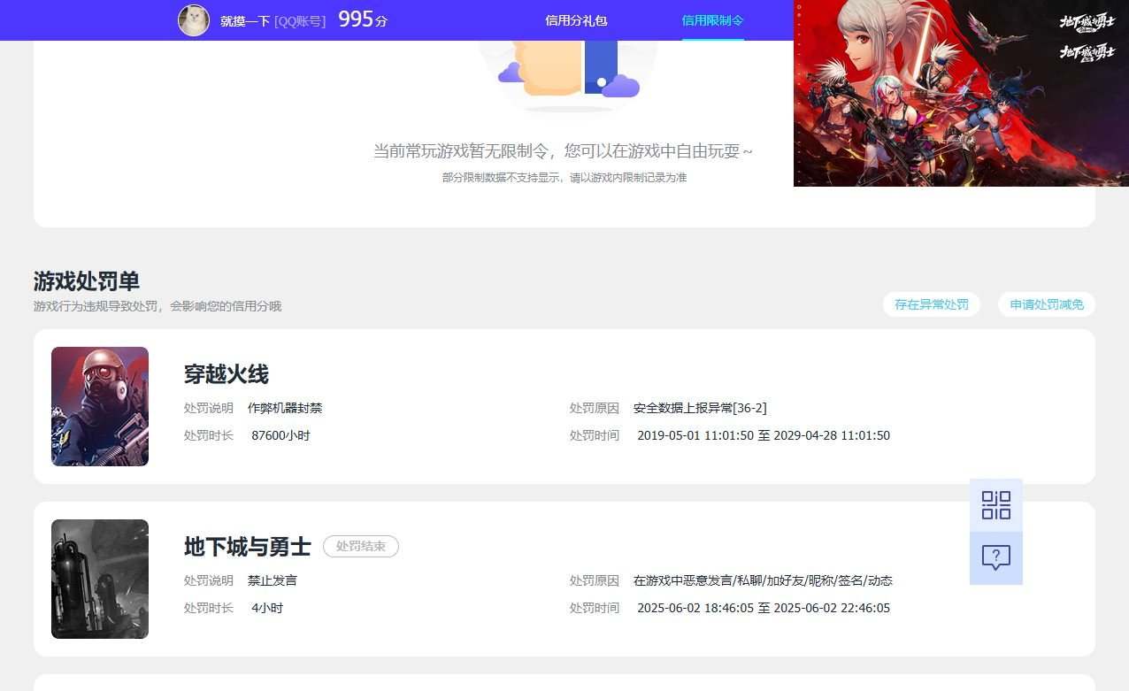This screenshot has width=1129, height=691.
Task: Click the 地下城与勇士 title
Action: point(248,546)
